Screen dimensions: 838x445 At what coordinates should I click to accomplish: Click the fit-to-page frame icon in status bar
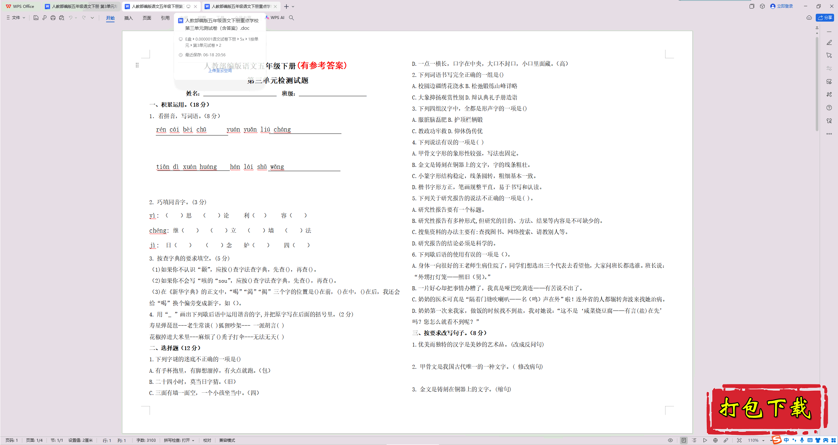739,440
